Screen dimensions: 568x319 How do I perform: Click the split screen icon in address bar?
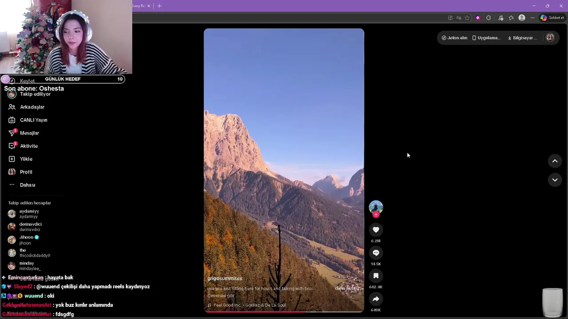click(450, 18)
